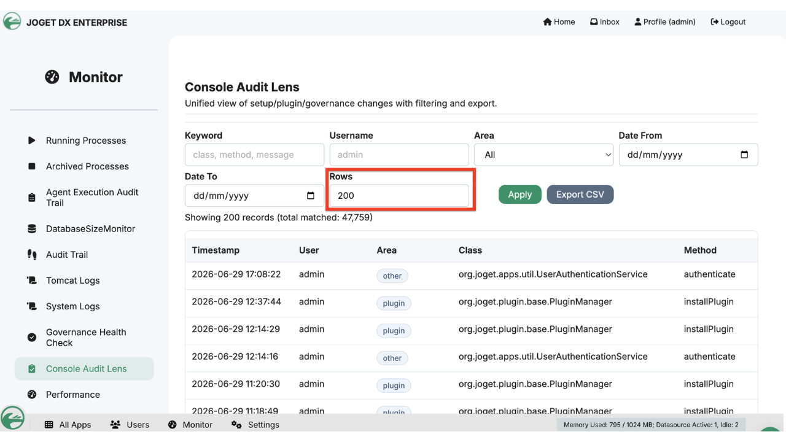
Task: Click JOGET DX ENTERPRISE title text
Action: tap(77, 23)
